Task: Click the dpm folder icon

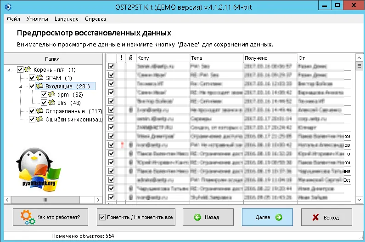Action: click(x=51, y=94)
